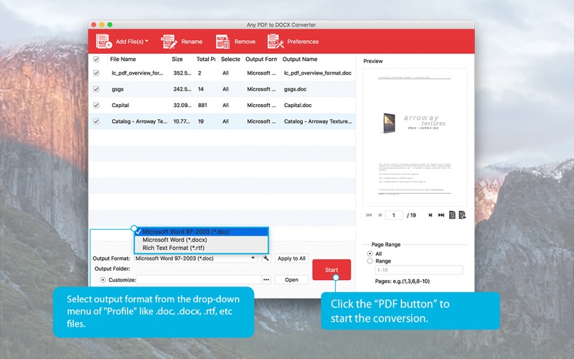Click the Remove toolbar icon

[222, 42]
